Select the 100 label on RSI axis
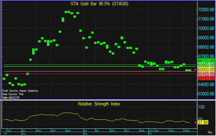The width and height of the screenshot is (216, 136). 201,107
